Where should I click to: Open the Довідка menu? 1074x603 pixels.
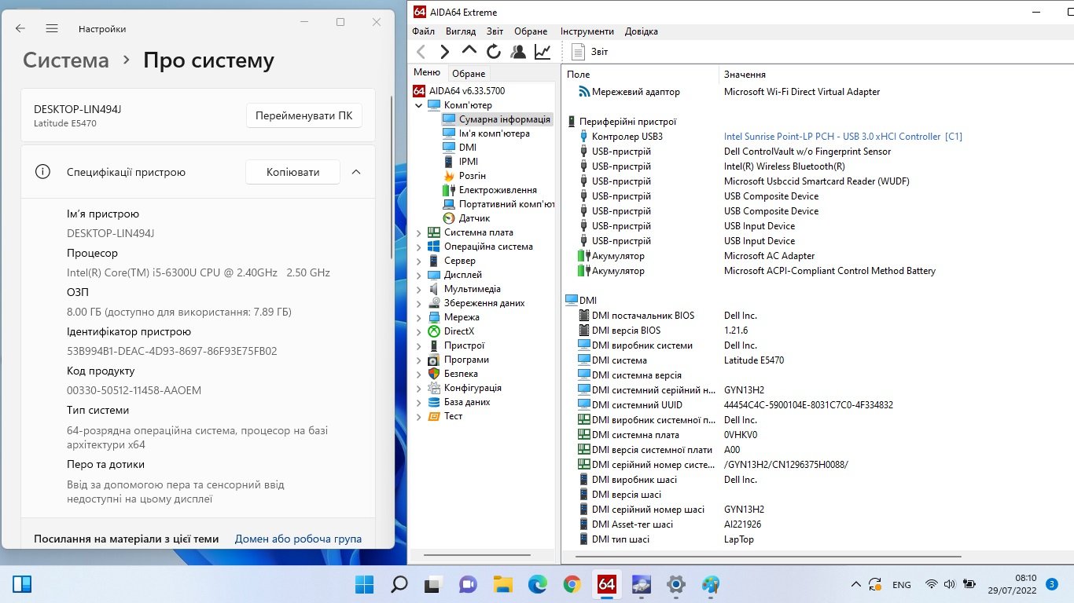642,31
